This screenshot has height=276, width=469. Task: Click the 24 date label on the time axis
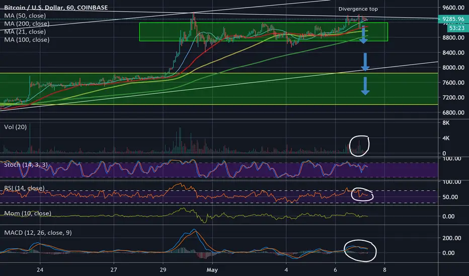40,270
